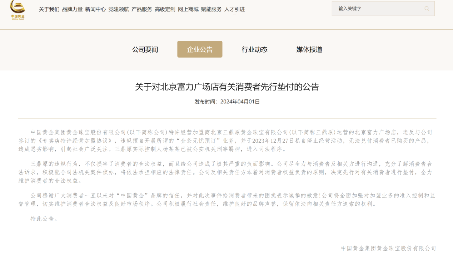The width and height of the screenshot is (453, 255).
Task: Open the 赋能服务 menu
Action: click(211, 9)
